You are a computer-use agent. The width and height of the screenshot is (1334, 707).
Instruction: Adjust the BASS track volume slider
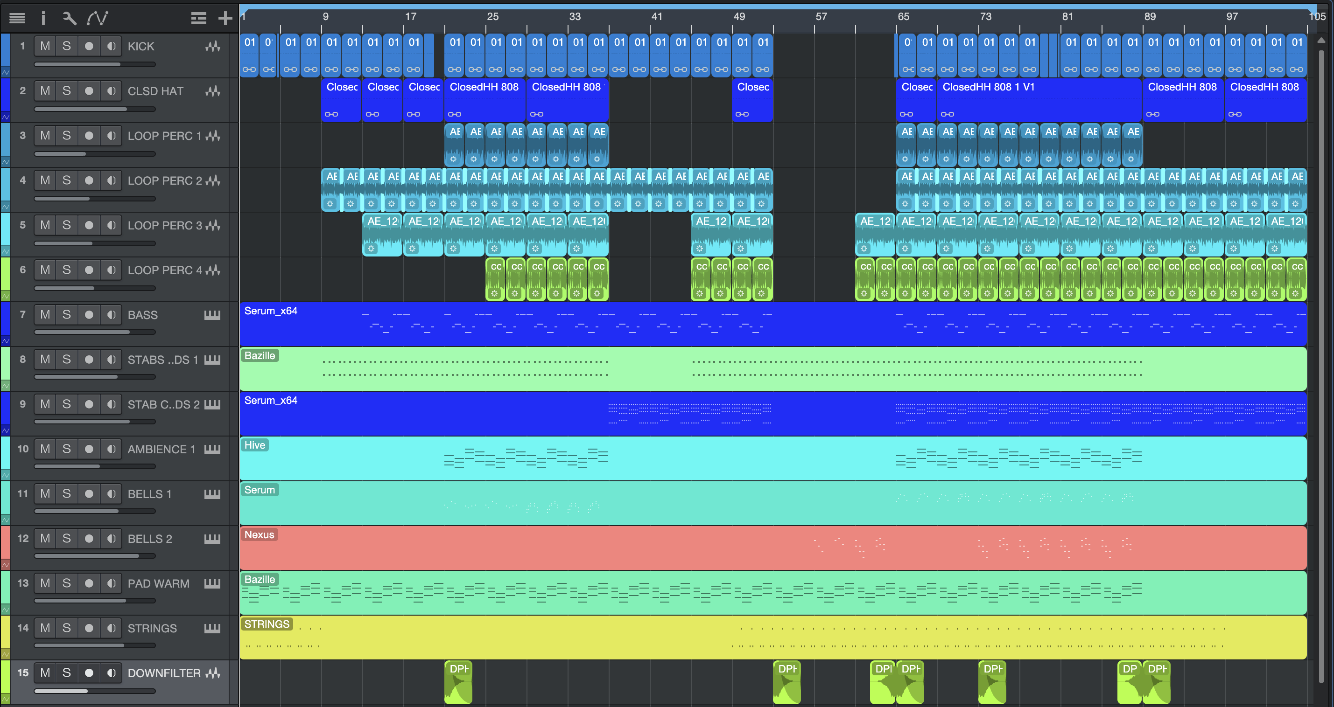(x=95, y=332)
